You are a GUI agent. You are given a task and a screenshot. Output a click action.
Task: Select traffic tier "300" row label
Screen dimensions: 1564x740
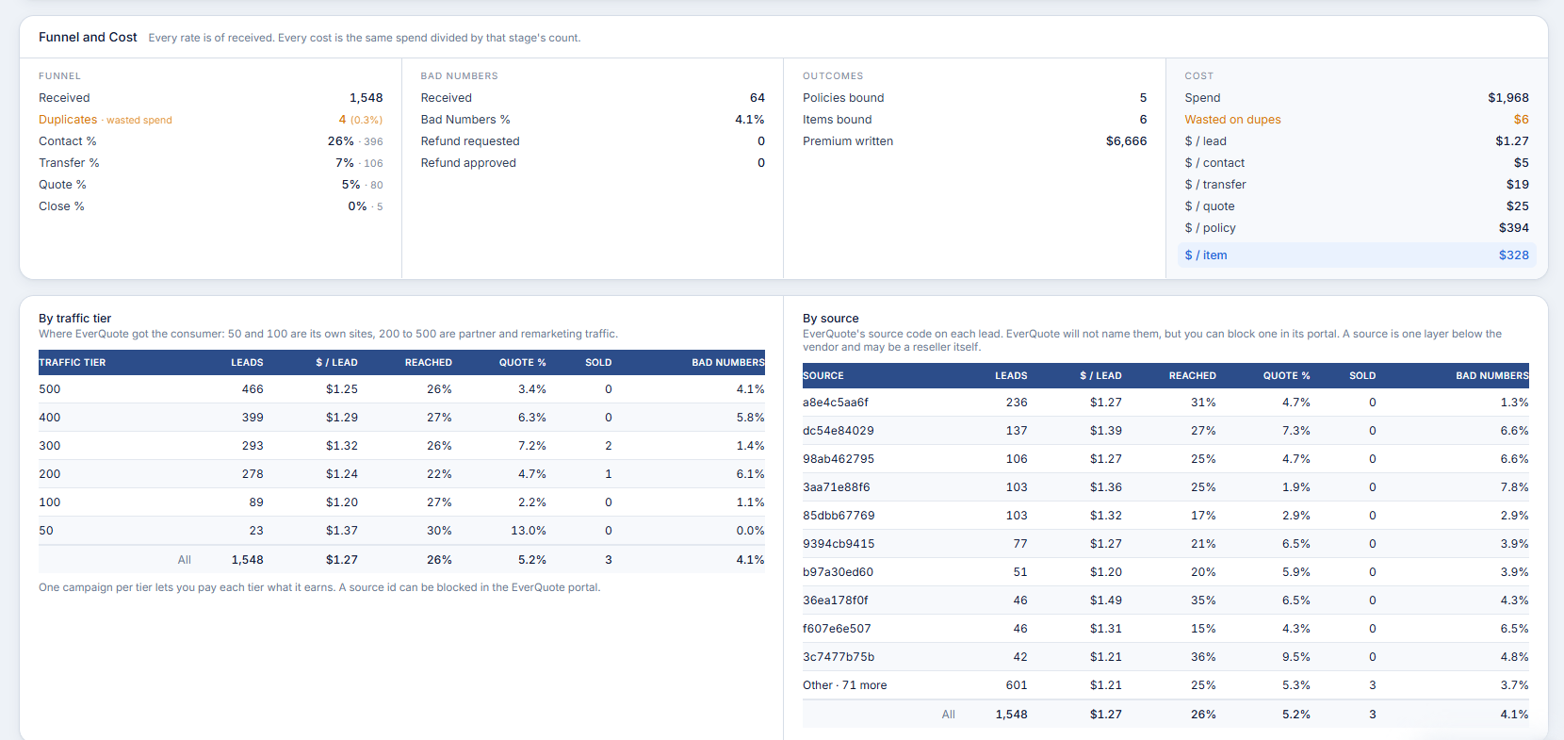pyautogui.click(x=50, y=446)
